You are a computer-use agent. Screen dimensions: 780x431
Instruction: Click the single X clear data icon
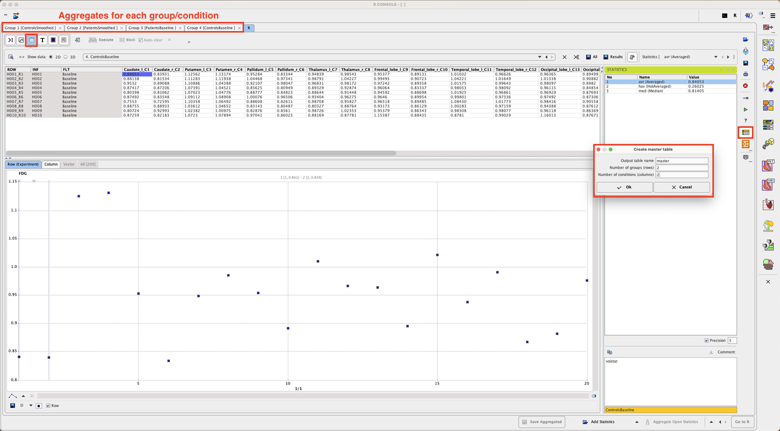click(564, 57)
